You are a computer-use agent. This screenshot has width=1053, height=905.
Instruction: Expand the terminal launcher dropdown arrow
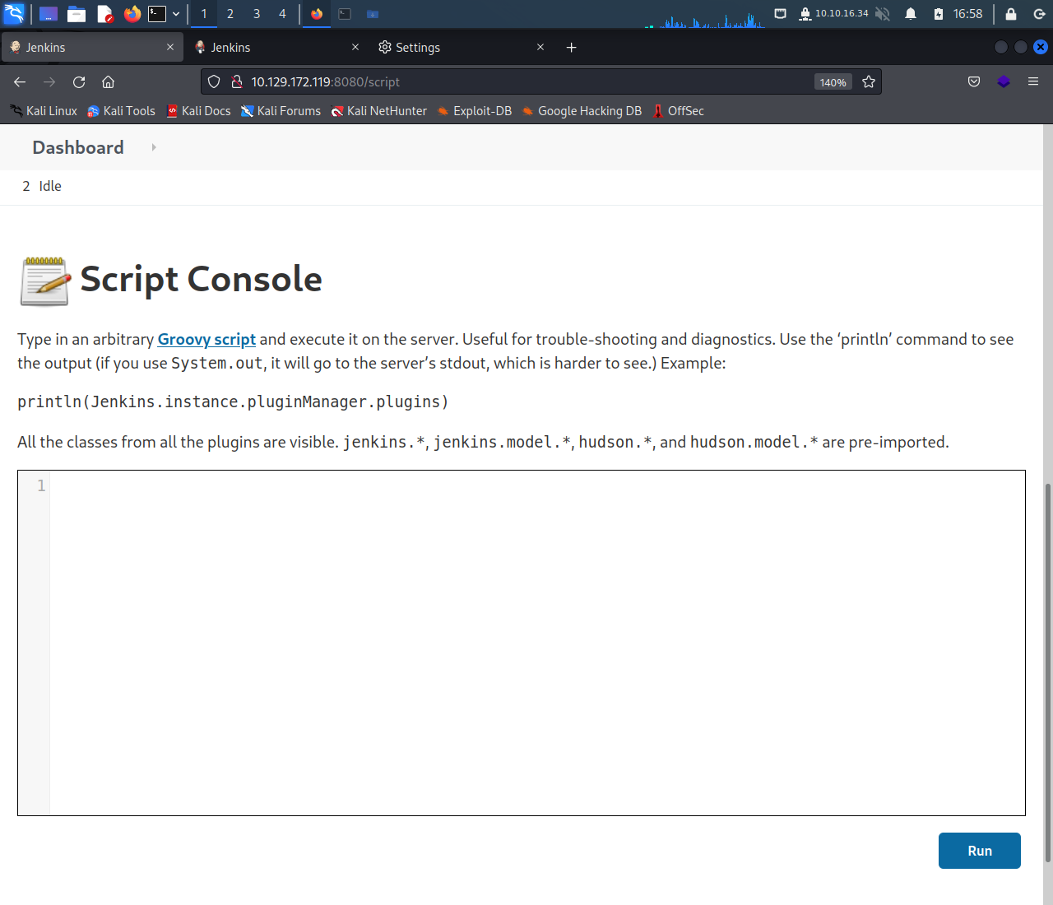[x=176, y=14]
